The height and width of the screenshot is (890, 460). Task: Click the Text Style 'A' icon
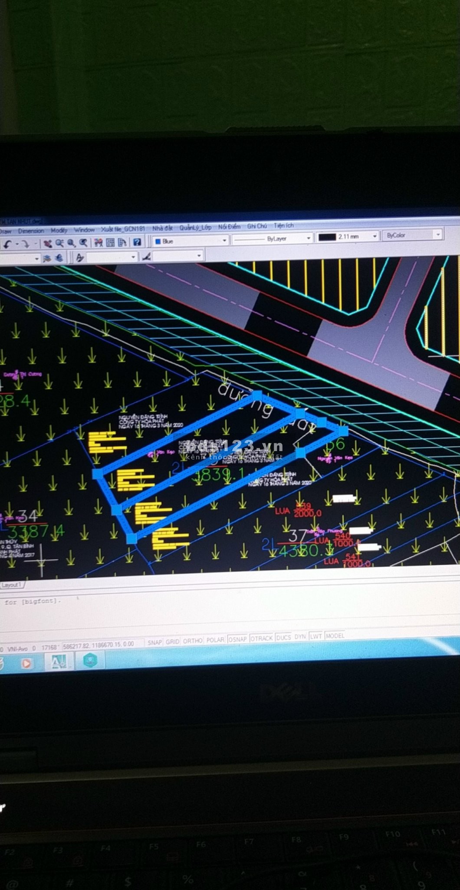click(x=79, y=258)
